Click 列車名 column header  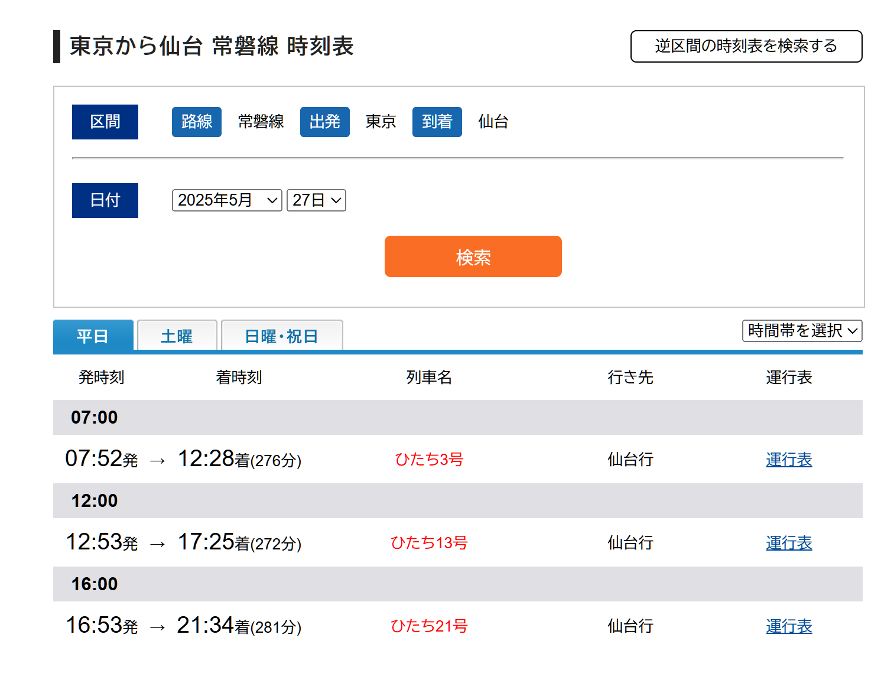tap(429, 378)
